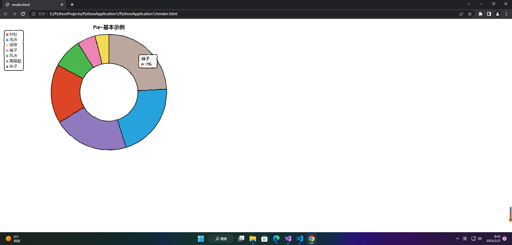This screenshot has height=245, width=512.
Task: Switch the 英 input method indicator
Action: point(465,239)
